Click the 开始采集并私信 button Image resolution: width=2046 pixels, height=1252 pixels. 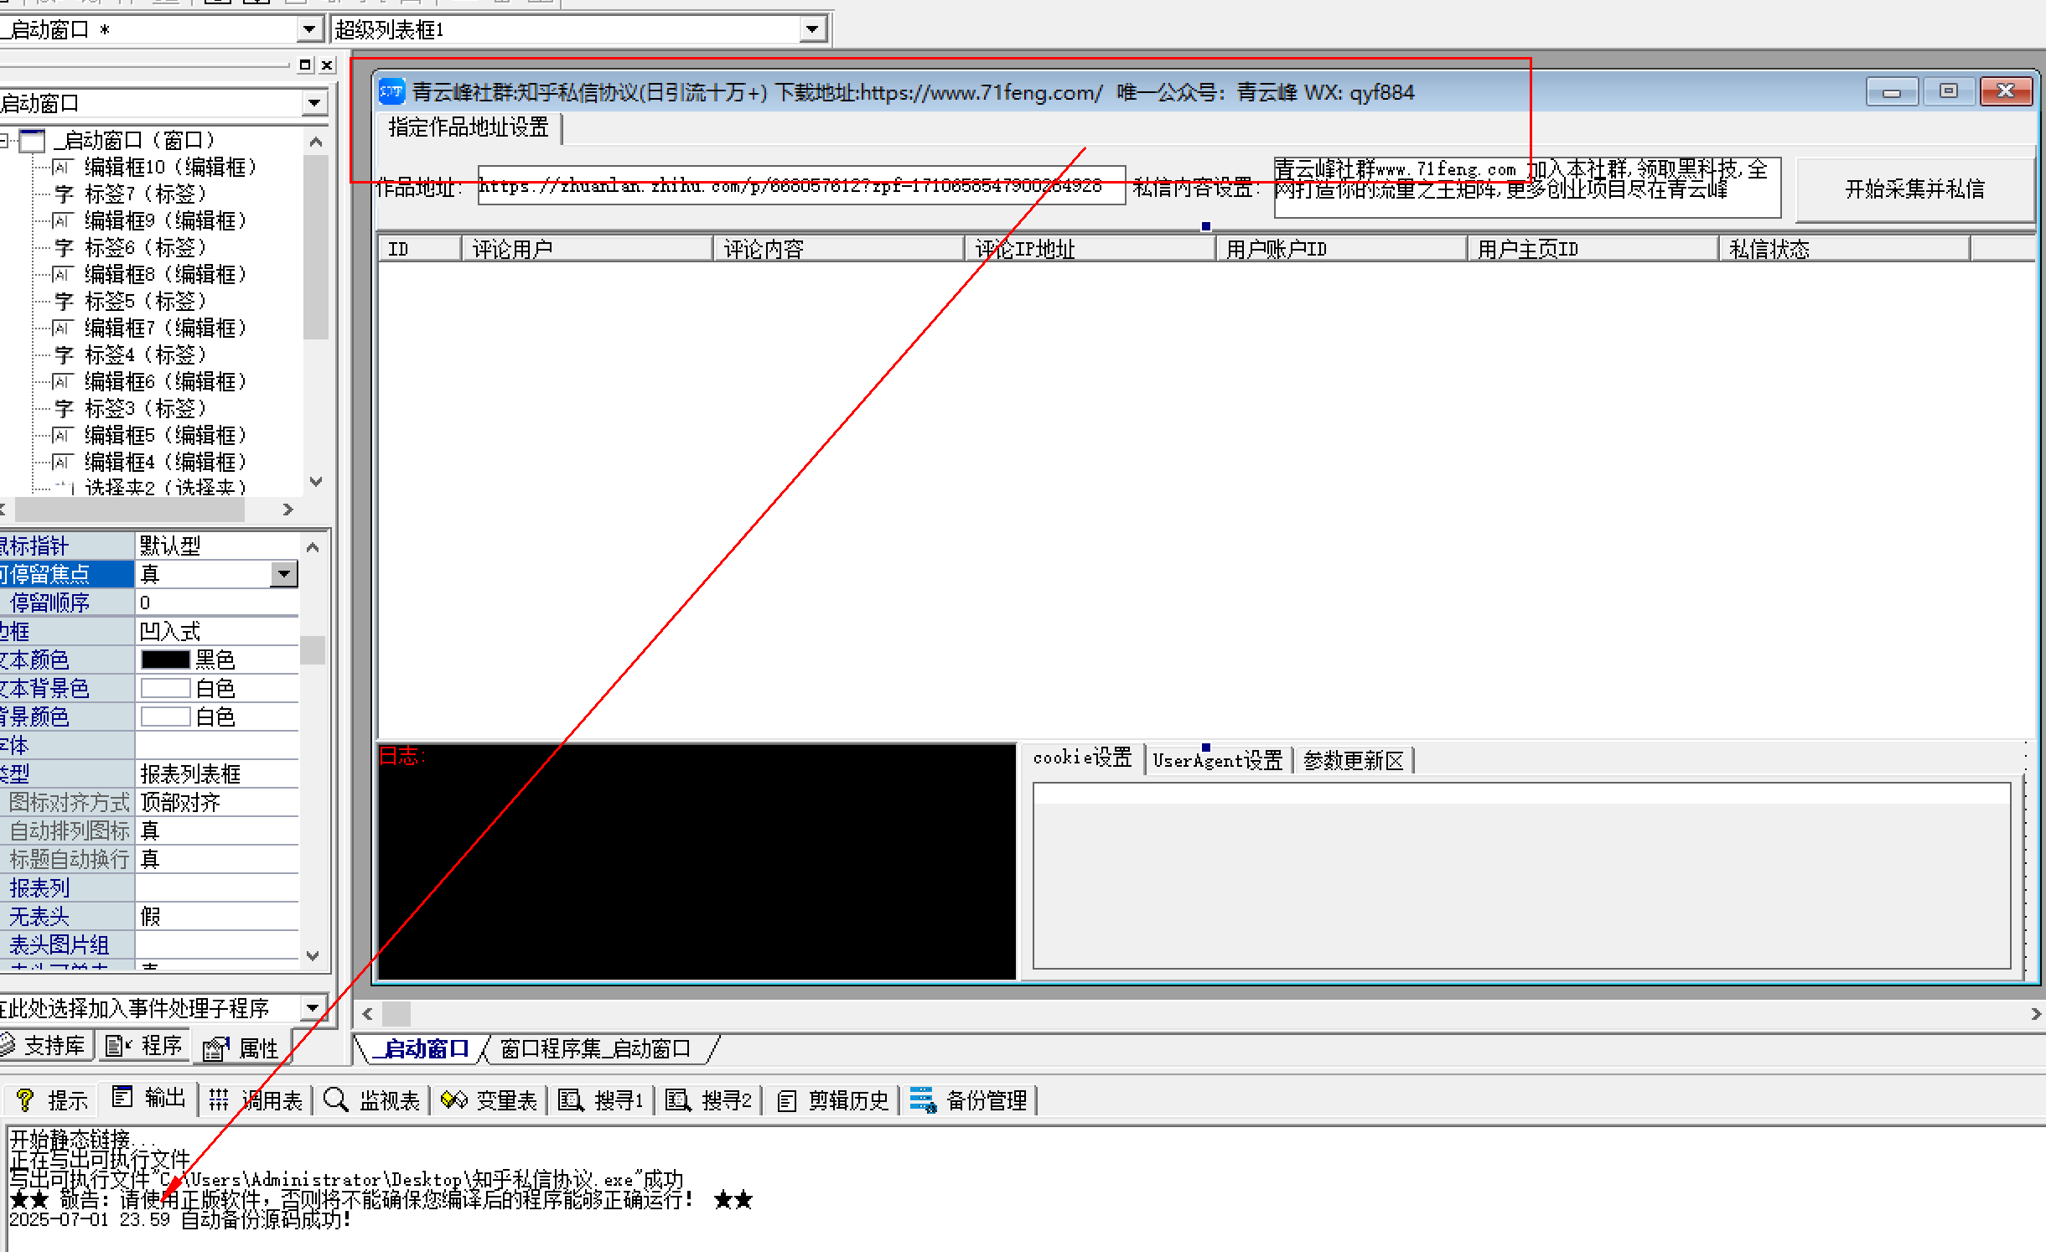[x=1914, y=189]
